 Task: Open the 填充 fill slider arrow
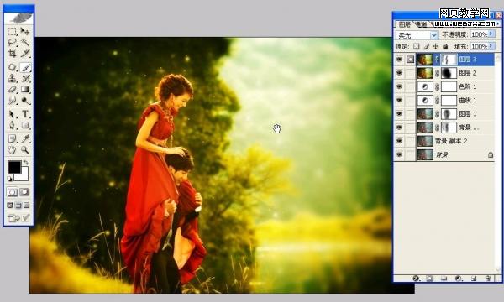(x=491, y=46)
